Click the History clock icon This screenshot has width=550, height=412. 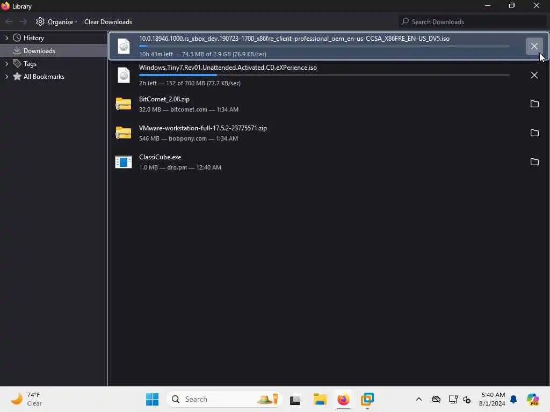(17, 38)
